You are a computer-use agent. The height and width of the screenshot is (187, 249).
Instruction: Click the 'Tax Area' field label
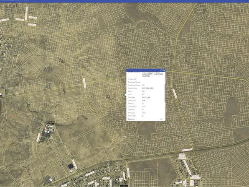[x=132, y=97]
